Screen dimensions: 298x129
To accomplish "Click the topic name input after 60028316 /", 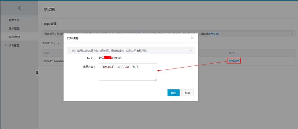I will point(60,43).
